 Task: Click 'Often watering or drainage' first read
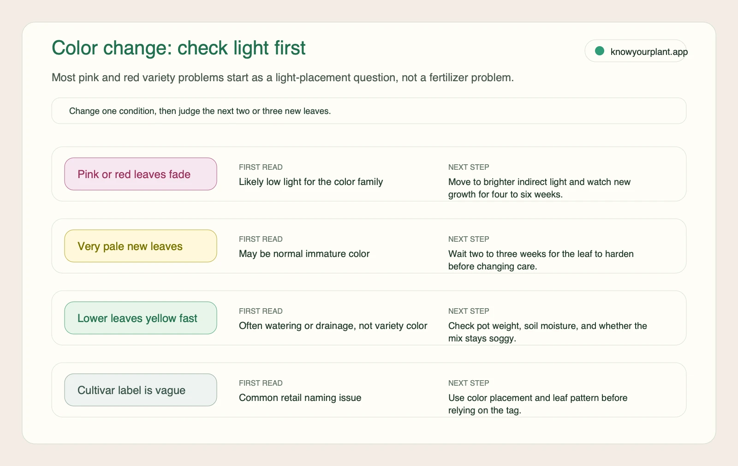point(333,326)
